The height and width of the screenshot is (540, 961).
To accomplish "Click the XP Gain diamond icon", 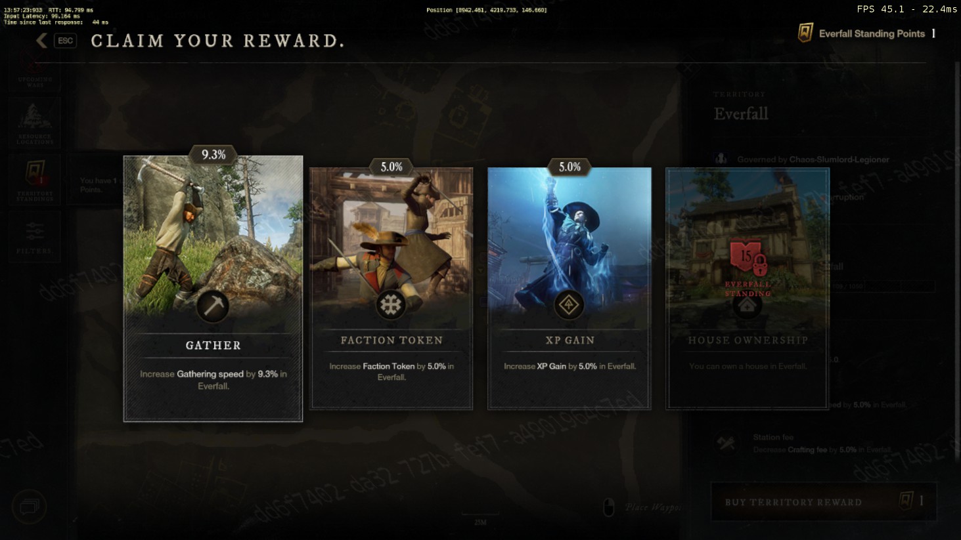I will [569, 305].
